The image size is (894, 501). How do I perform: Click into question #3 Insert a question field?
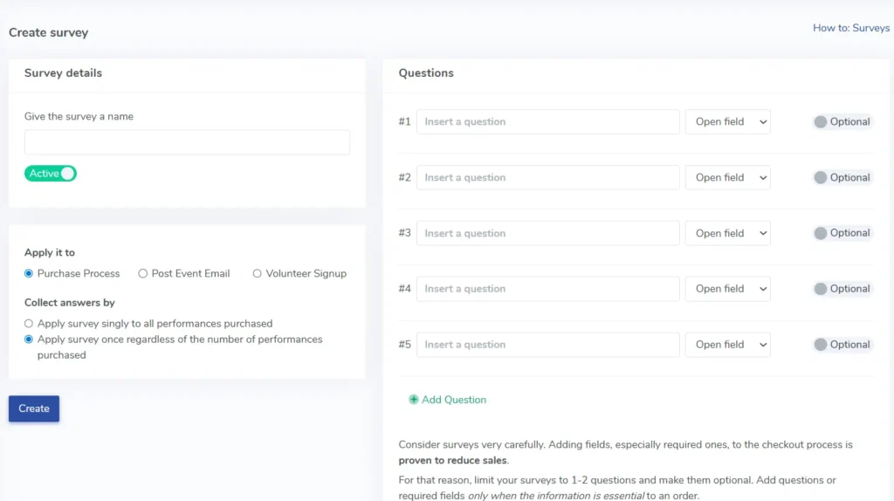[547, 233]
